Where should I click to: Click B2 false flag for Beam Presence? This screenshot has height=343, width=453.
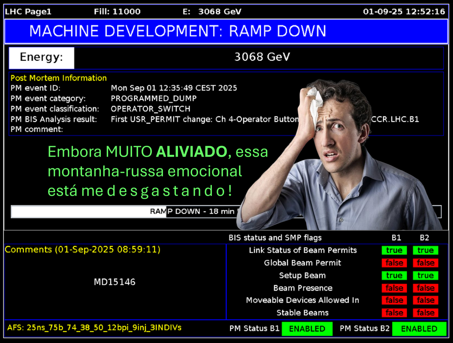tap(426, 288)
